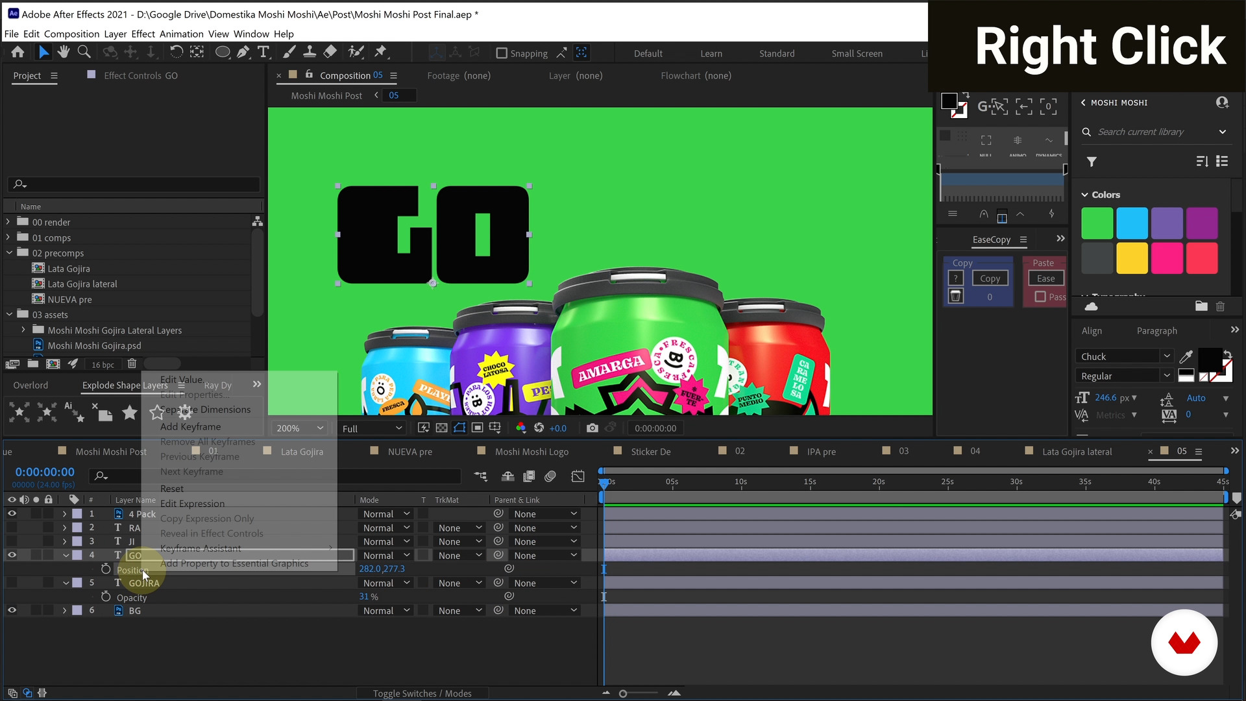Click the timeline current time 0:00:00:00

click(45, 472)
